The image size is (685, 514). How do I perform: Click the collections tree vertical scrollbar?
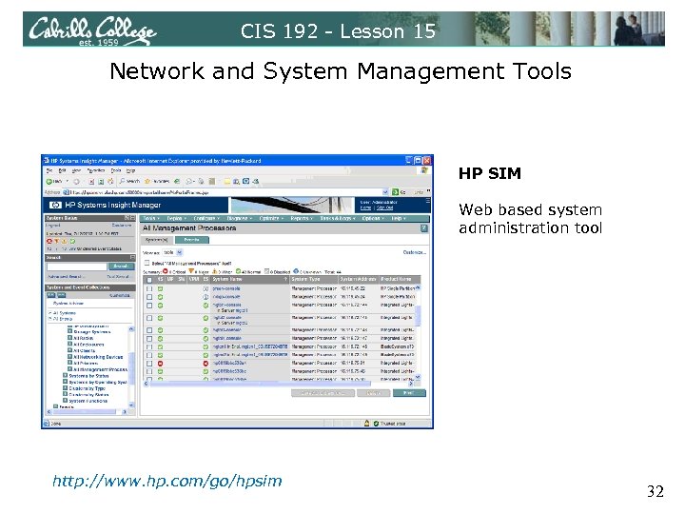(131, 367)
